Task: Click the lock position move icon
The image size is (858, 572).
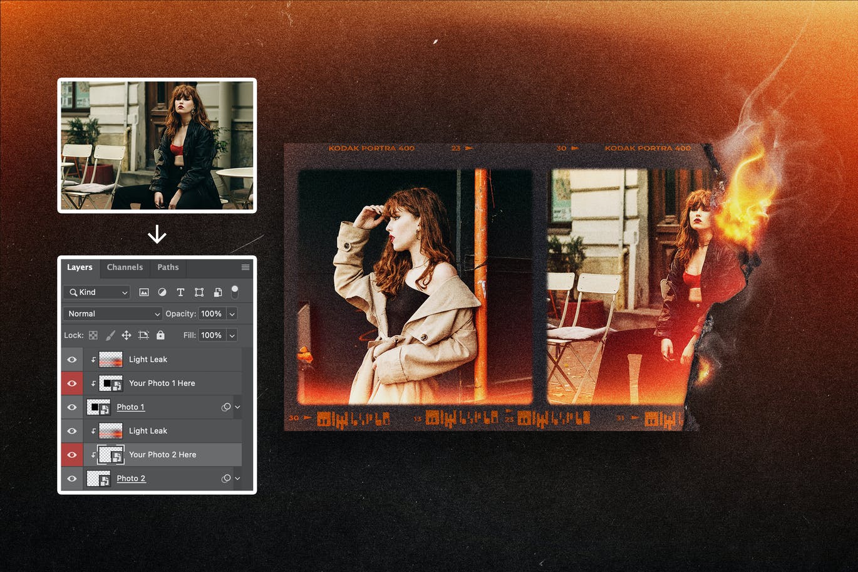Action: [x=127, y=335]
